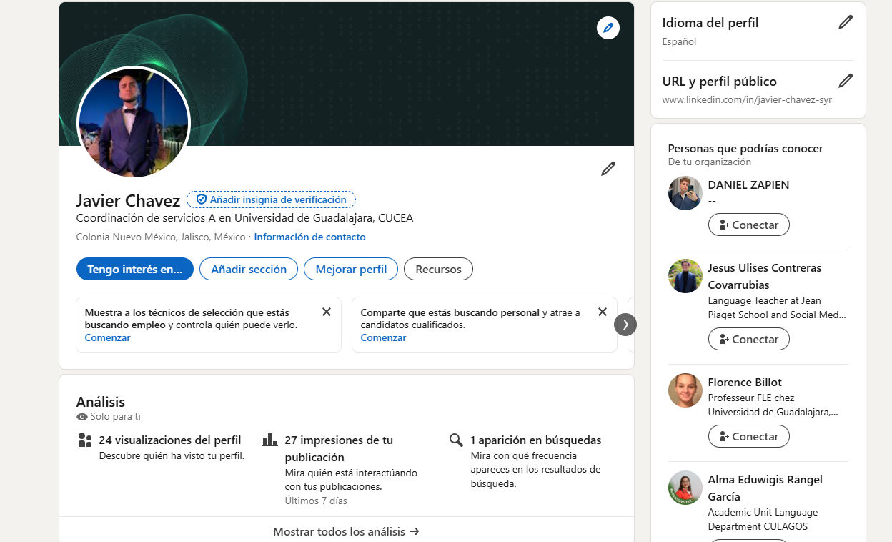Connect with Jesus Ulises Contreras Covarrubias
Screen dimensions: 892x542
click(x=748, y=339)
